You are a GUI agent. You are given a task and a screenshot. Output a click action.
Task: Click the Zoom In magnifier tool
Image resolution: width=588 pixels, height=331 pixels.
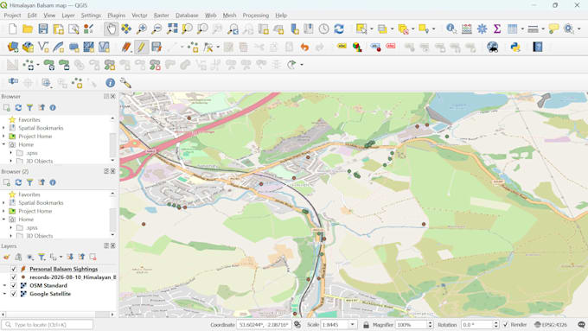pos(141,29)
